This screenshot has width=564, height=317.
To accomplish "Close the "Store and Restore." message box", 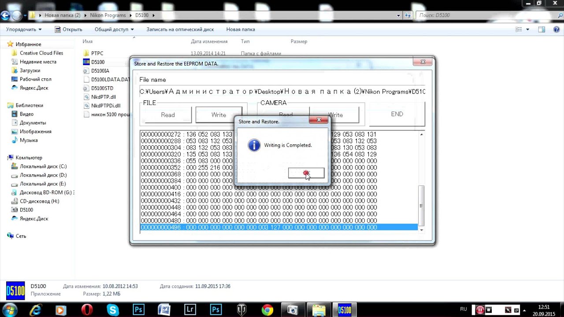I will point(319,120).
